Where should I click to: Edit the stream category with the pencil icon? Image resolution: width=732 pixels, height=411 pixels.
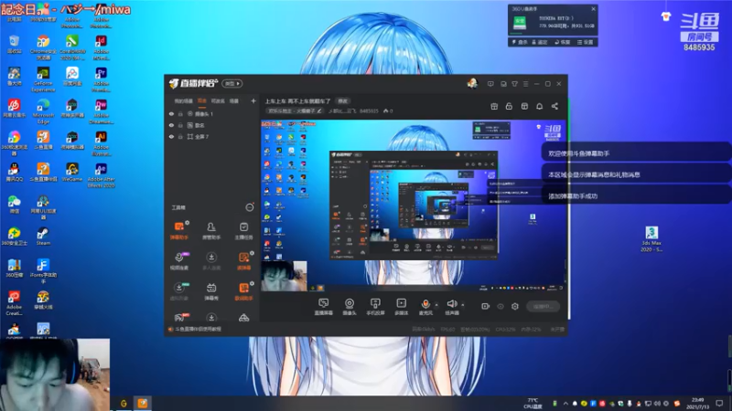319,111
